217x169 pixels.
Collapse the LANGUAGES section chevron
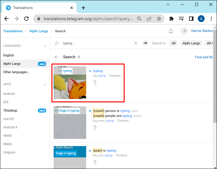pyautogui.click(x=45, y=46)
